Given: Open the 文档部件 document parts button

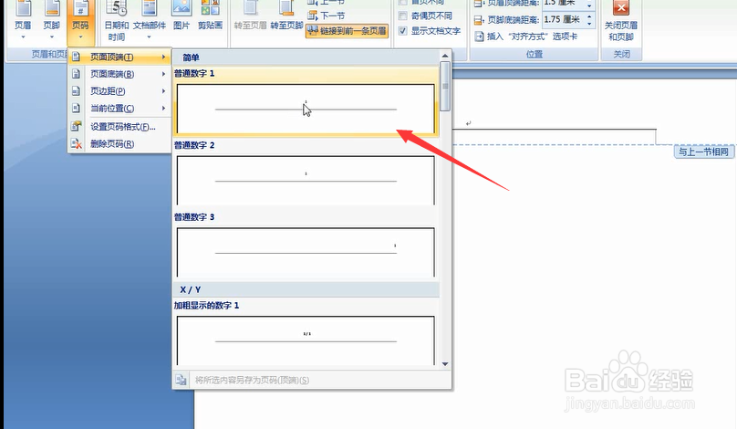Looking at the screenshot, I should coord(150,21).
